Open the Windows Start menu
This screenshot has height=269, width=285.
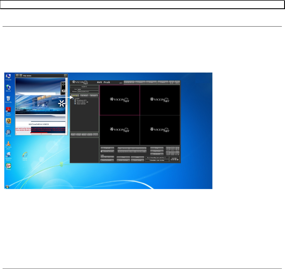pyautogui.click(x=7, y=187)
